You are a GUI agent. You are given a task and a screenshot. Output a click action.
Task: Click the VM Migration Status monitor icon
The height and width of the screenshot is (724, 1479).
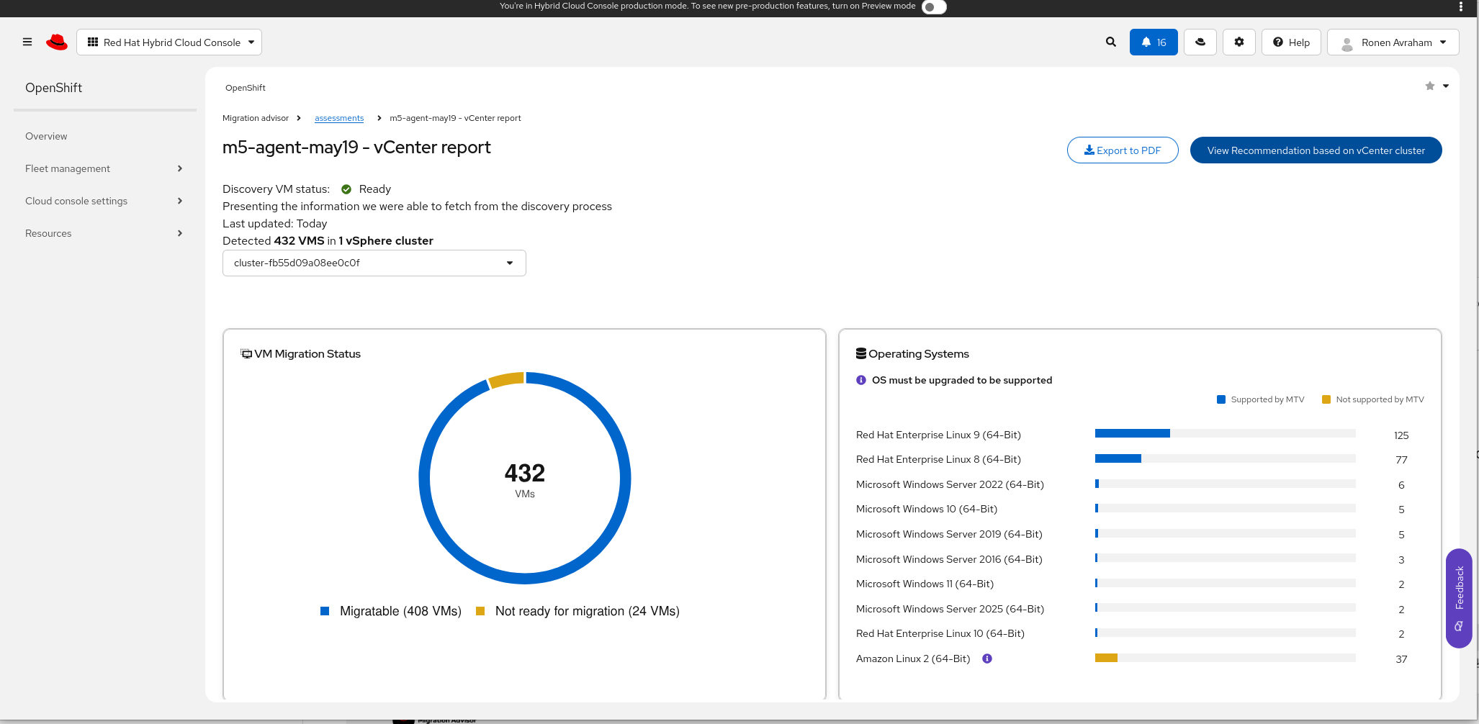pyautogui.click(x=246, y=353)
